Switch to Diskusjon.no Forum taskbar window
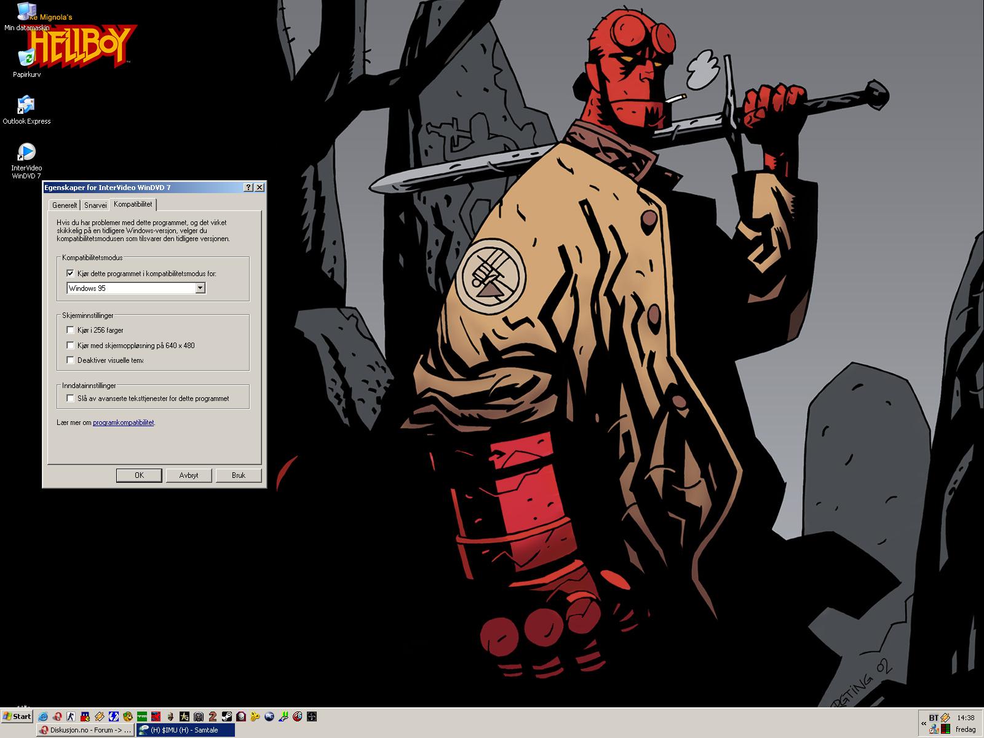 click(x=85, y=730)
